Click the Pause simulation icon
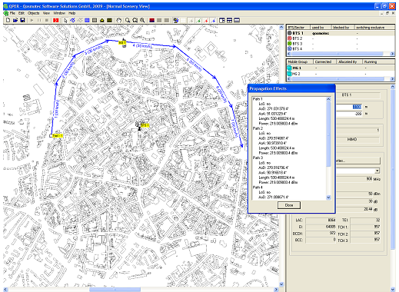Image resolution: width=399 pixels, height=292 pixels. 39,20
